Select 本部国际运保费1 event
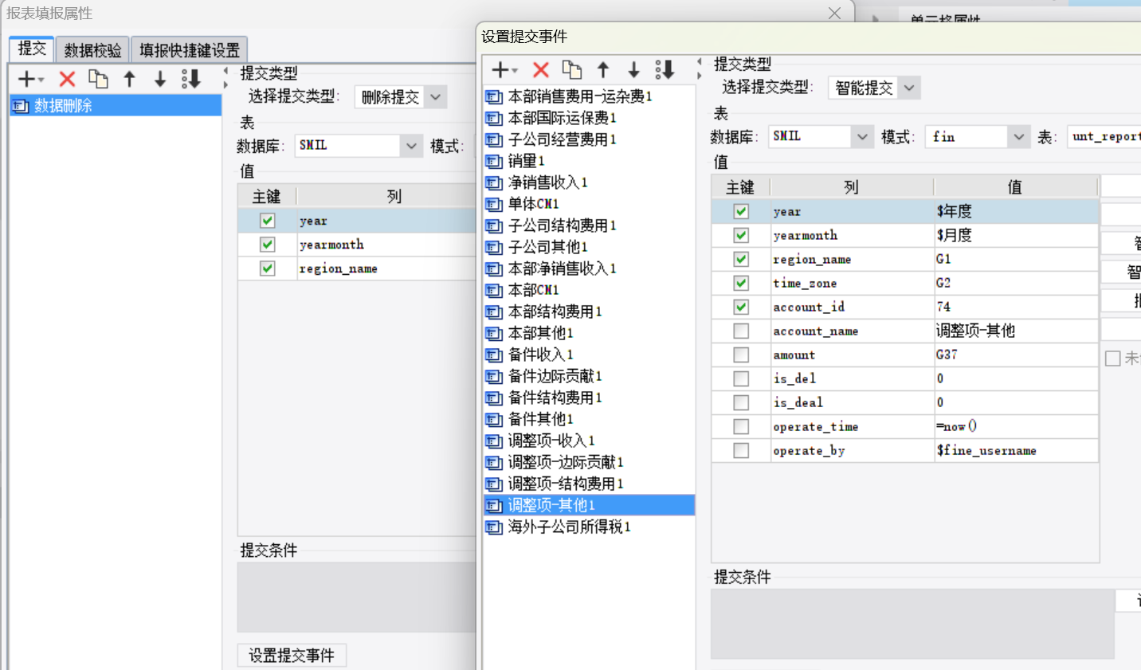The height and width of the screenshot is (670, 1141). pyautogui.click(x=589, y=118)
